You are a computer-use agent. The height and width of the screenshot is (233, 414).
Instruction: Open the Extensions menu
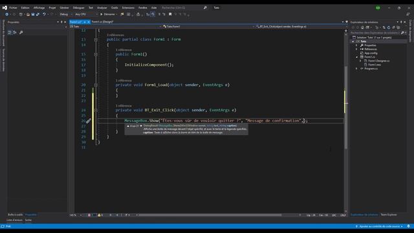pyautogui.click(x=128, y=8)
